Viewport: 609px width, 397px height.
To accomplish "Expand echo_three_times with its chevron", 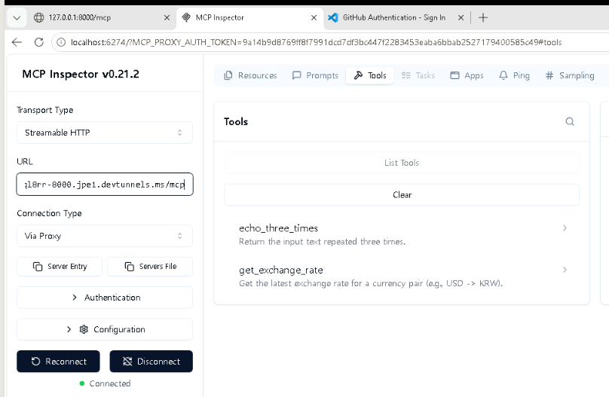I will [x=565, y=228].
